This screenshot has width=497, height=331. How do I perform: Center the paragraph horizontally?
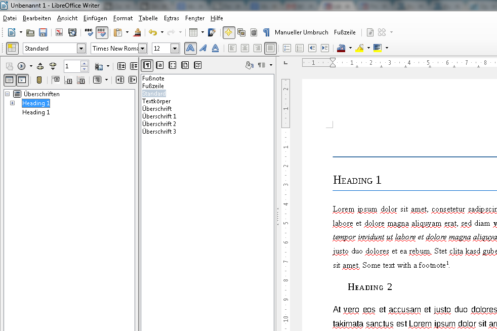[245, 48]
